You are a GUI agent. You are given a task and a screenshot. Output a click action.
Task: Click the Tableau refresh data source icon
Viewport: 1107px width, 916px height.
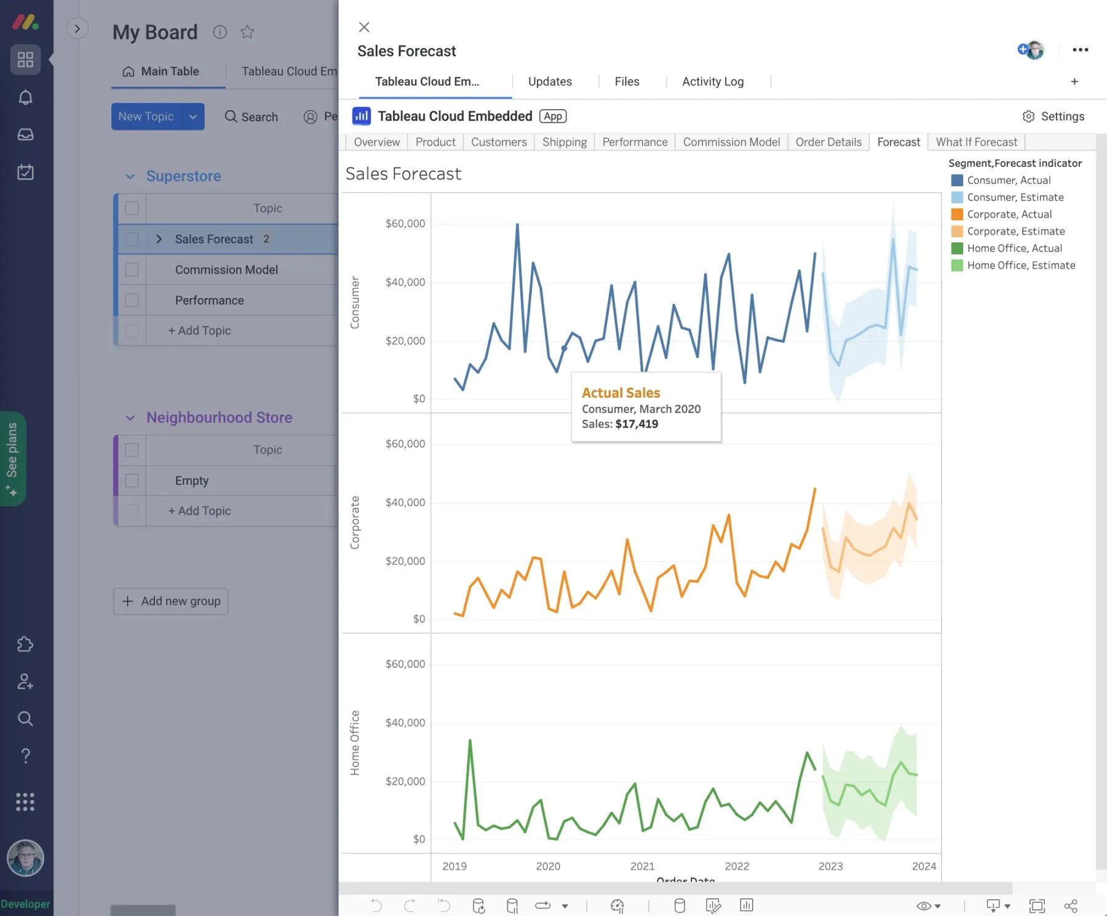coord(478,906)
